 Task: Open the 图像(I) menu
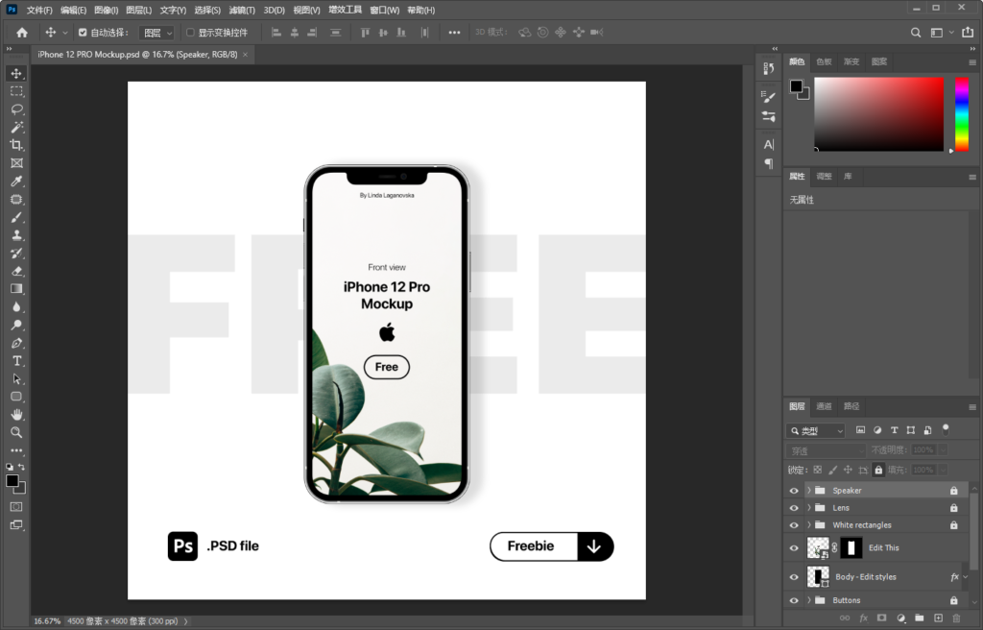[x=106, y=10]
